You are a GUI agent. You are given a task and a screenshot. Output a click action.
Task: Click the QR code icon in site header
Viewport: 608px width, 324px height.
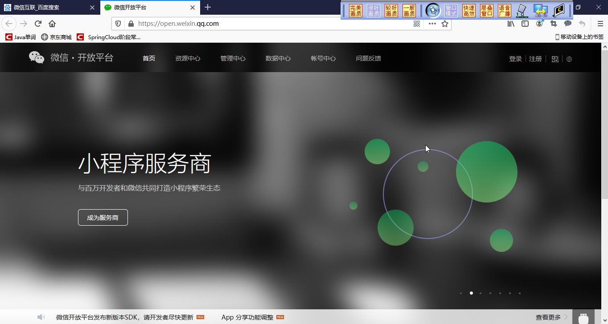555,59
